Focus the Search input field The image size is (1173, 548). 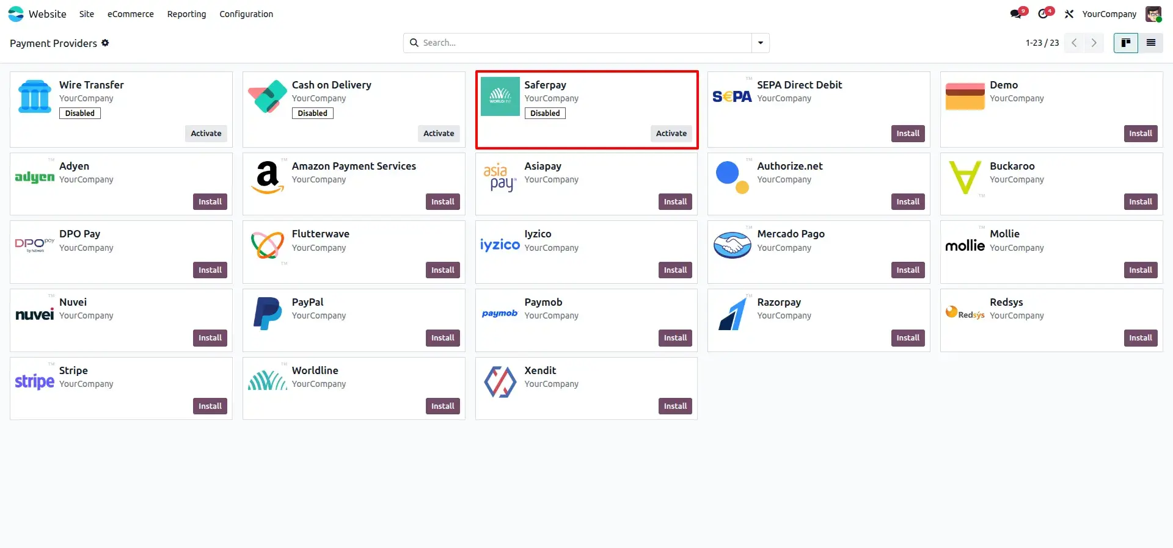coord(585,43)
